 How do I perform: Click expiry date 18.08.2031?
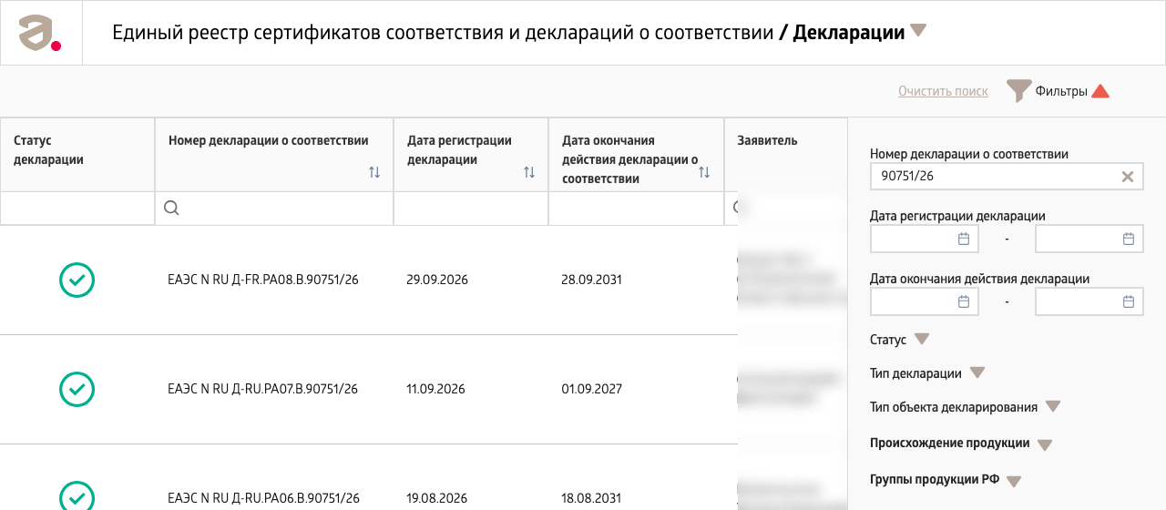[592, 498]
